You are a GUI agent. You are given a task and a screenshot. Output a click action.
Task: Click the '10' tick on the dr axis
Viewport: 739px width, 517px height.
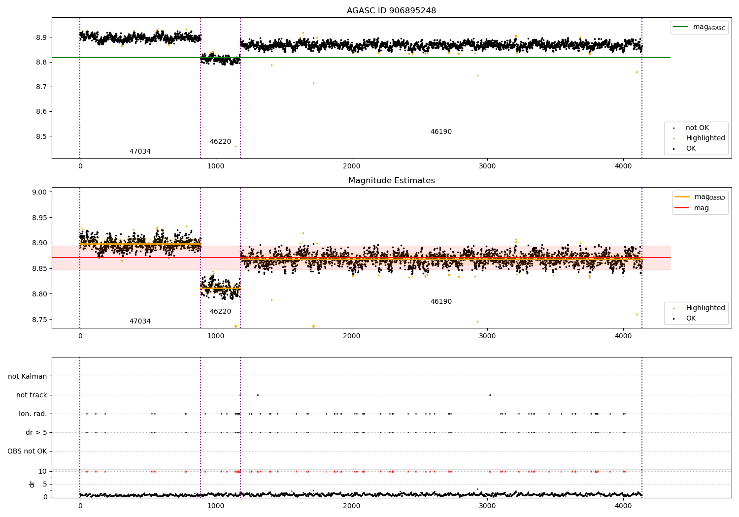tap(43, 472)
